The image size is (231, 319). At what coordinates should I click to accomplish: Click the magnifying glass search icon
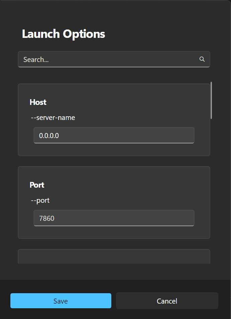[x=202, y=59]
